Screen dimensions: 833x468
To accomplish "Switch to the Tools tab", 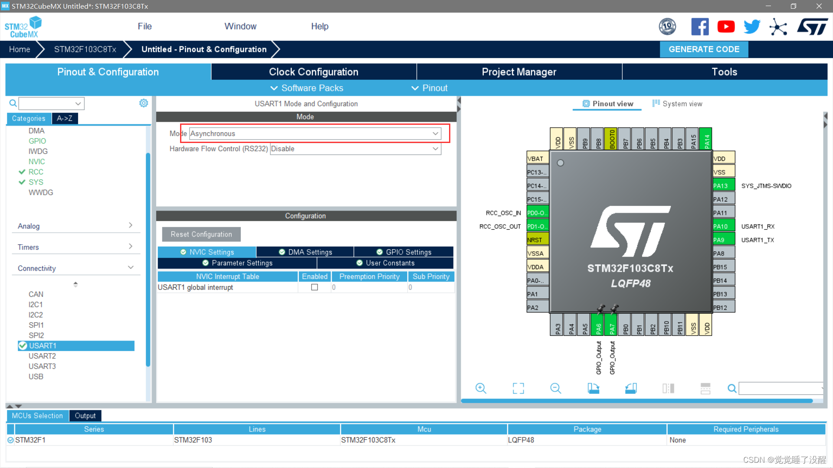I will click(725, 72).
